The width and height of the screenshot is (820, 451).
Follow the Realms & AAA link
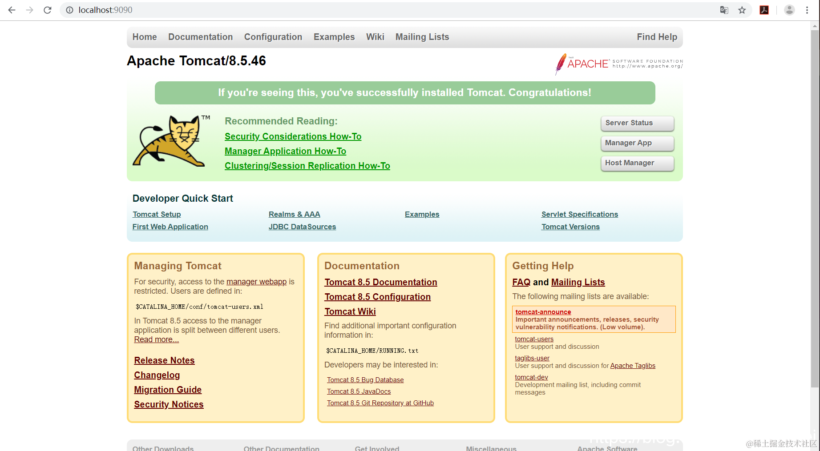click(x=295, y=214)
